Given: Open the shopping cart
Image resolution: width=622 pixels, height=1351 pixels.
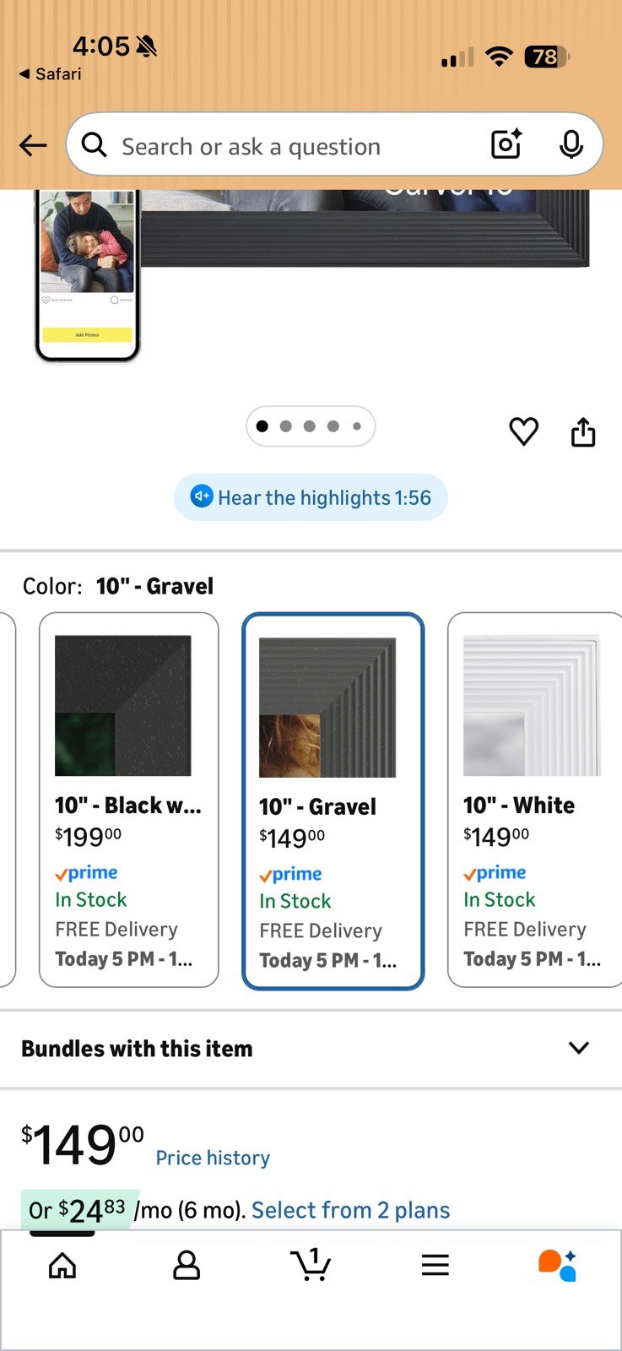Looking at the screenshot, I should [x=311, y=1264].
